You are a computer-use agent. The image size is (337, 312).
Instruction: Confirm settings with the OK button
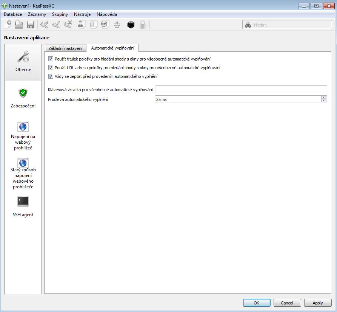(x=257, y=303)
